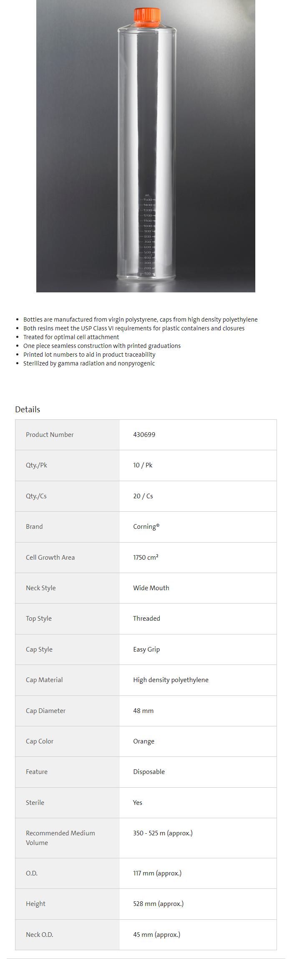Click the Corning® brand value
292x959 pixels.
point(146,526)
